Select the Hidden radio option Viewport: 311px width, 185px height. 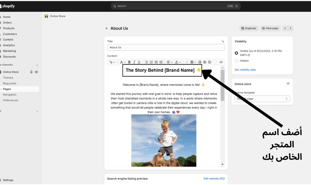[236, 61]
